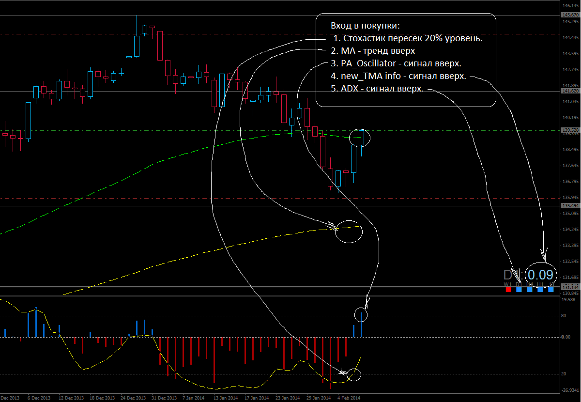Click the 133.395 price scale label
Viewport: 581px width, 402px height.
click(570, 246)
